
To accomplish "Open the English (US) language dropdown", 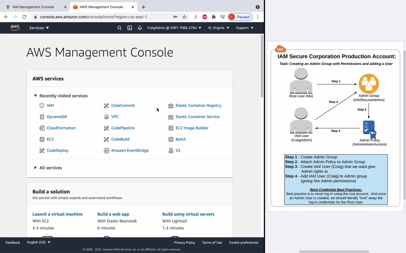I will (39, 242).
